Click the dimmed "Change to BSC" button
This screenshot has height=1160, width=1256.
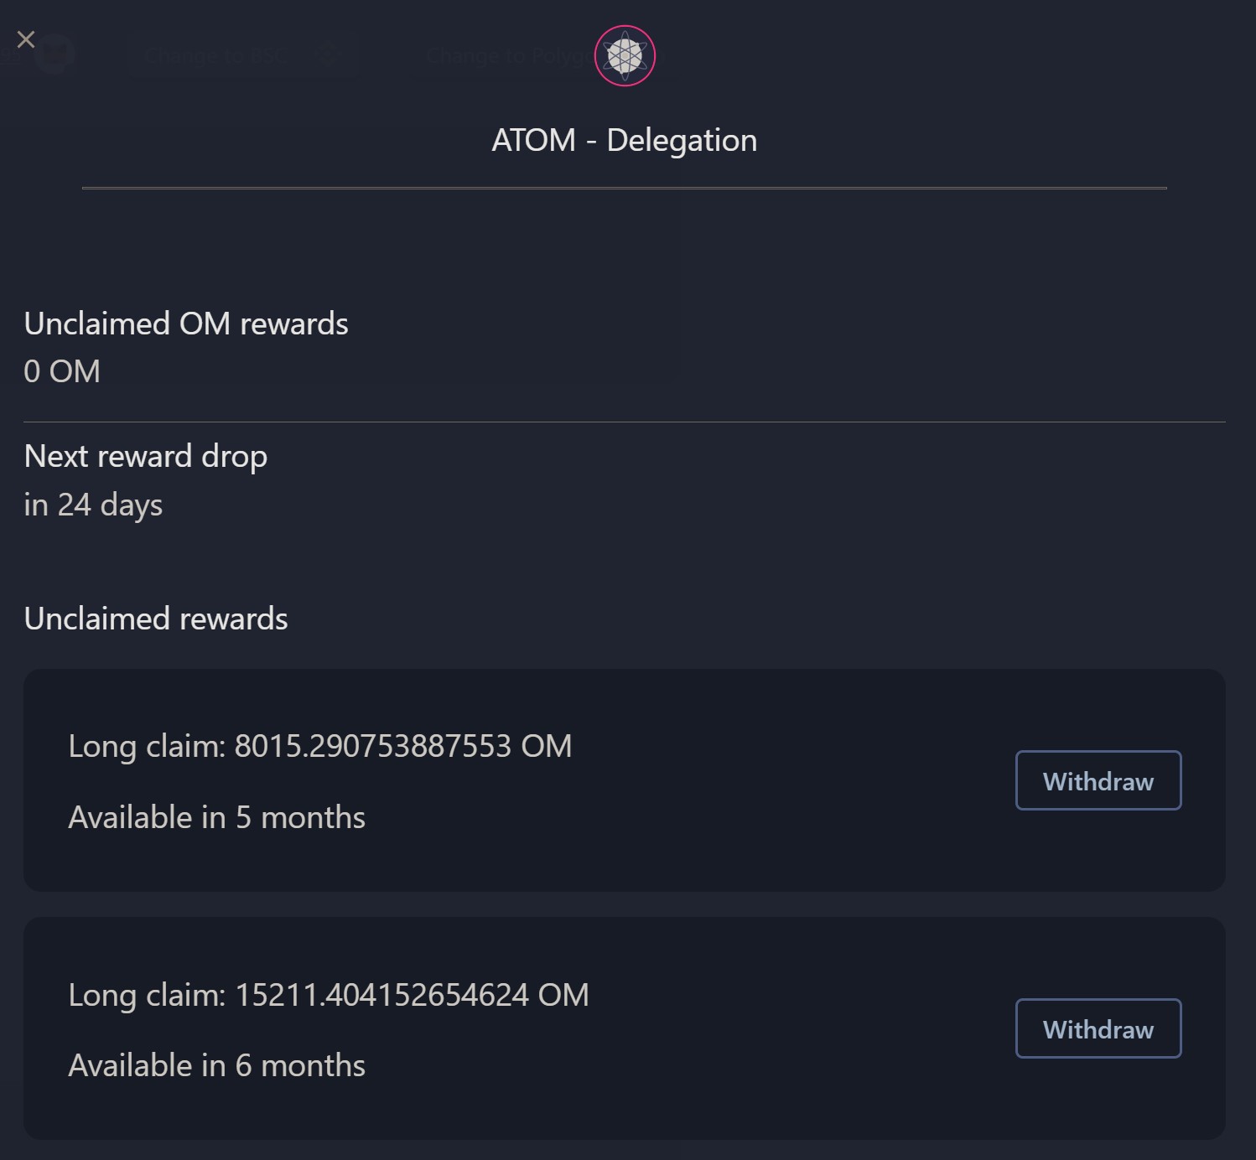pos(216,56)
